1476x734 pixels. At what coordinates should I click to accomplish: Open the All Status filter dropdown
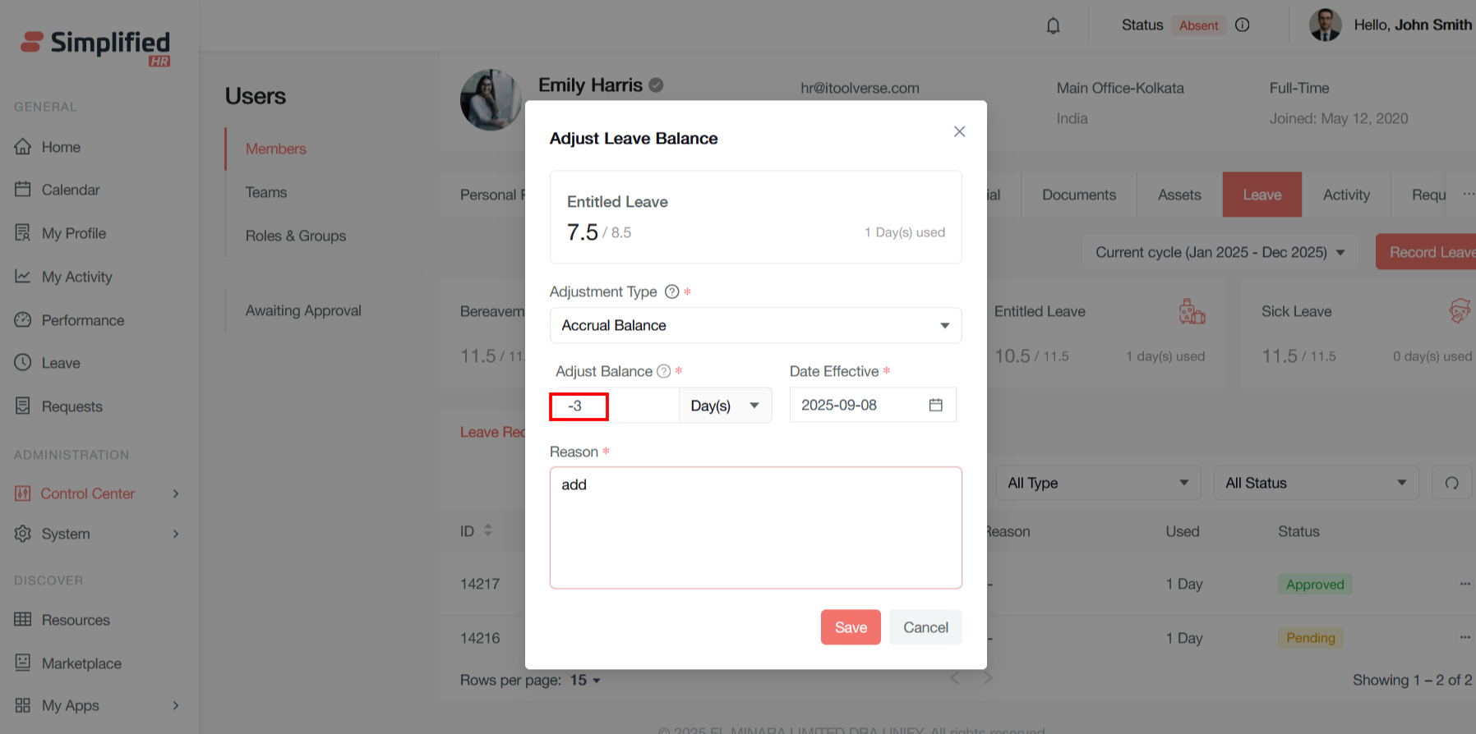pyautogui.click(x=1315, y=483)
